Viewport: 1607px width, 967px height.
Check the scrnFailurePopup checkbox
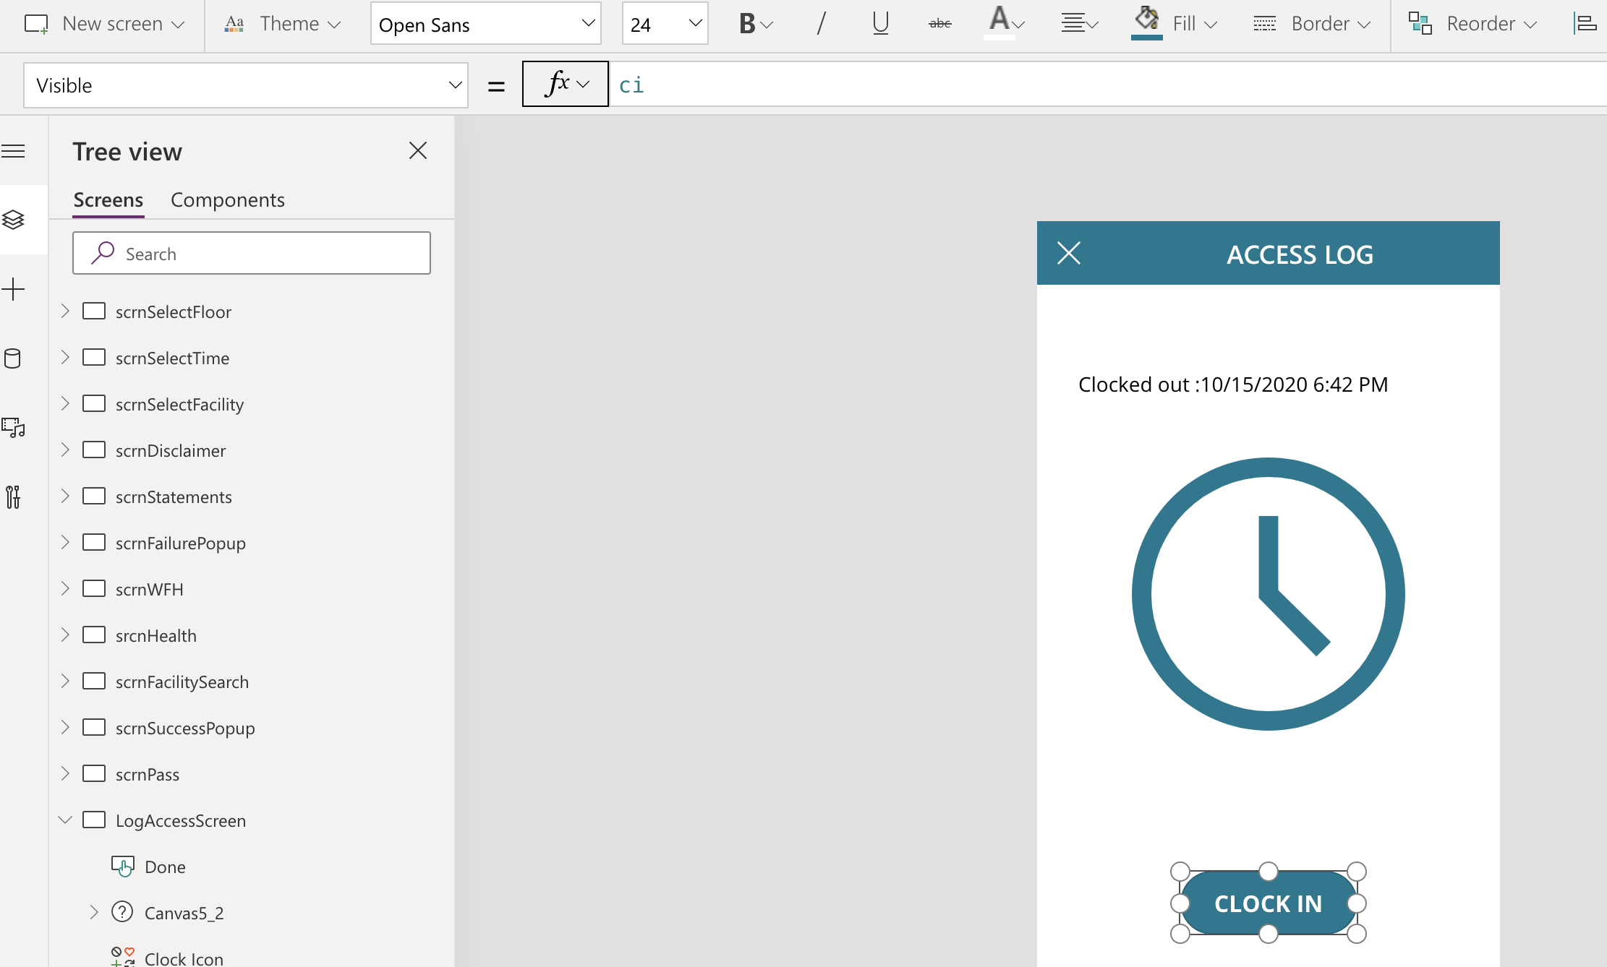95,542
